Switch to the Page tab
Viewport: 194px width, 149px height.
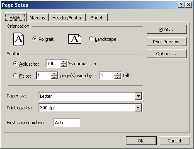coord(15,17)
